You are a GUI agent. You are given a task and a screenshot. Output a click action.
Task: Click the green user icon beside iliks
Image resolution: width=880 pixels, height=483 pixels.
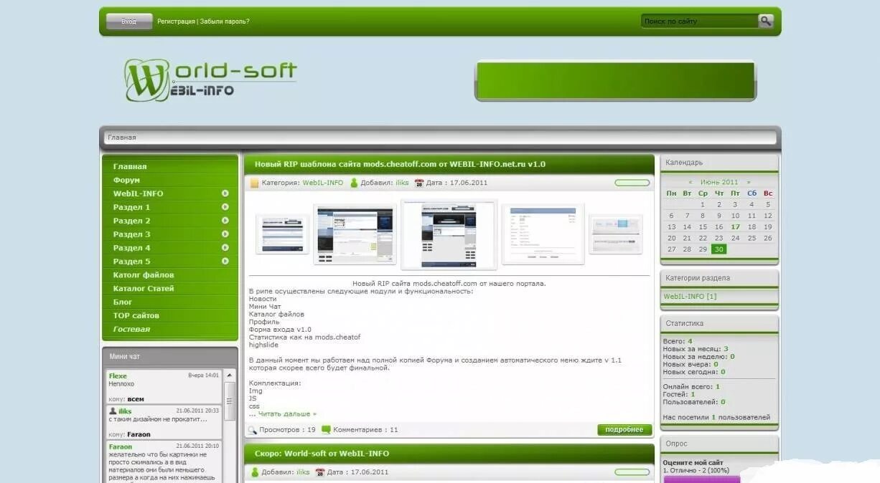(353, 182)
